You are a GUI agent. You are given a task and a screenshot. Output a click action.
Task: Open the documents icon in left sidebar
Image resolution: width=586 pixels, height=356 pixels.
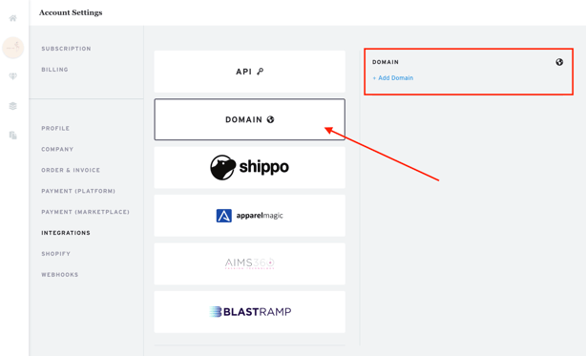13,135
